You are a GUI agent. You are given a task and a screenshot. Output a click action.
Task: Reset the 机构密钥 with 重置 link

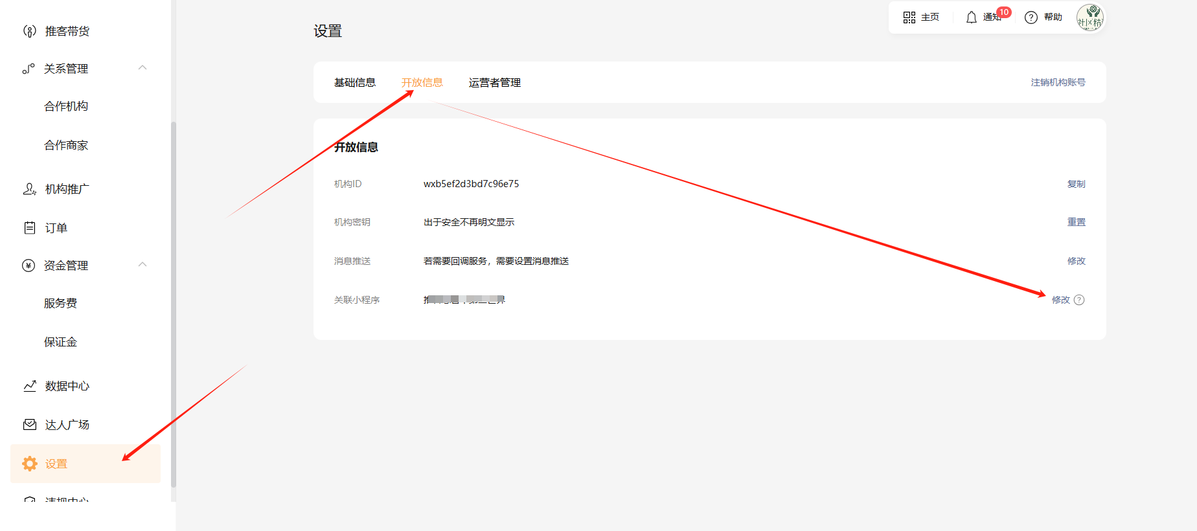pyautogui.click(x=1076, y=222)
